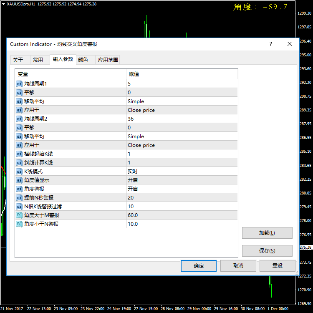Click the help question mark button
313x313 pixels.
coord(271,44)
